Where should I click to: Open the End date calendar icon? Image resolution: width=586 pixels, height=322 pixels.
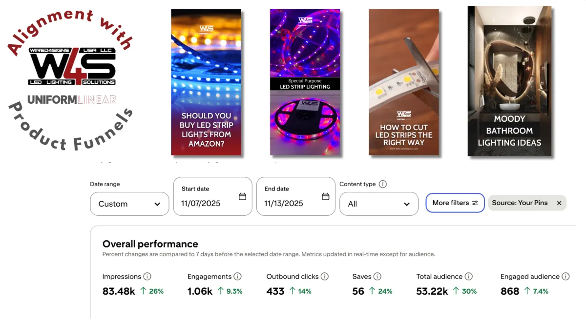point(326,197)
